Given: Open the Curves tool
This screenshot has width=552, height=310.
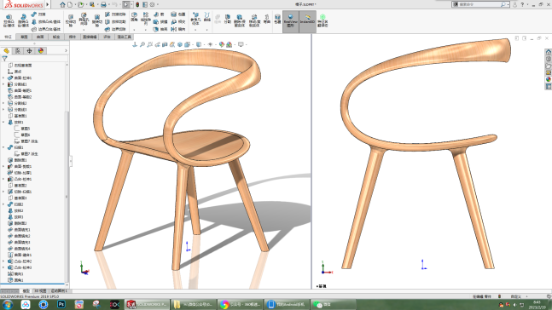Looking at the screenshot, I should coord(207,17).
